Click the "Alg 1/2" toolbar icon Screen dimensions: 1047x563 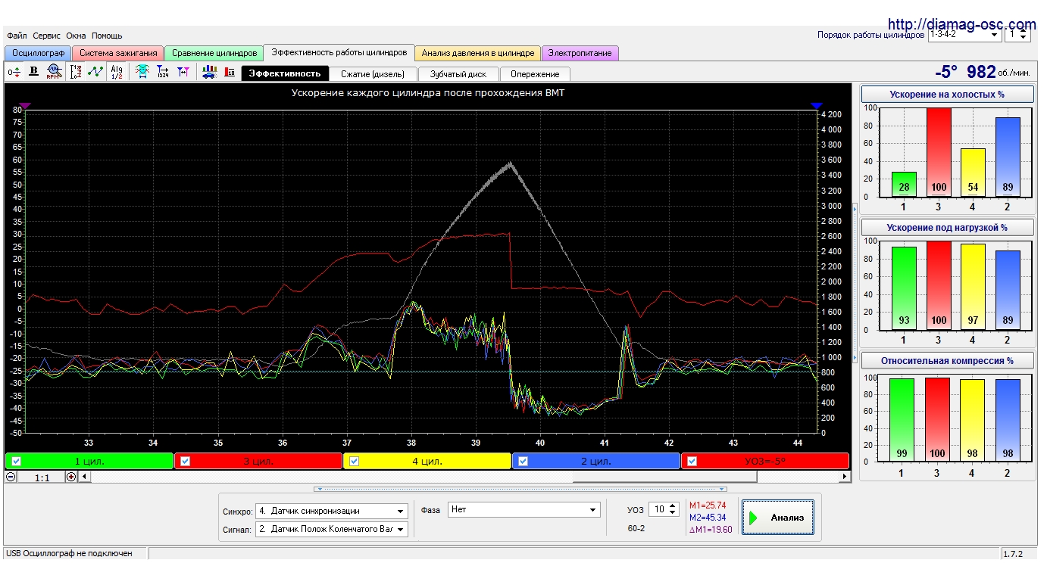pos(117,72)
